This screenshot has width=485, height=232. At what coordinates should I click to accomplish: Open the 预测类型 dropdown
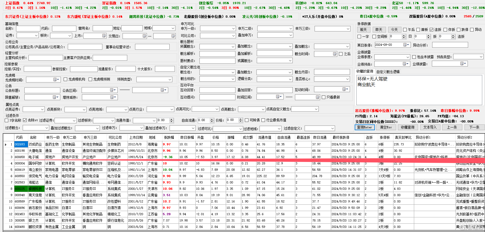(x=170, y=79)
